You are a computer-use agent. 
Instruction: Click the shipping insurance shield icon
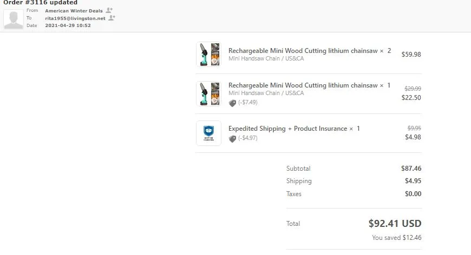(209, 133)
